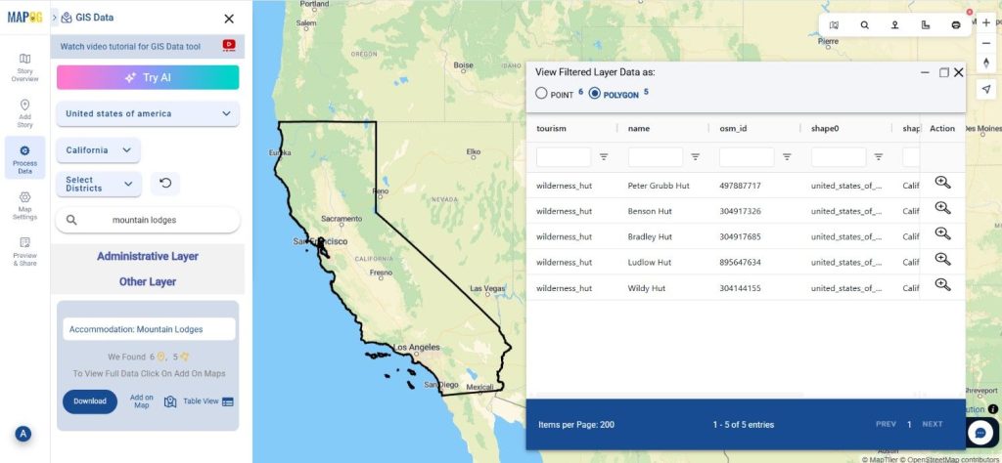The height and width of the screenshot is (463, 1002).
Task: Open the print map tool
Action: click(955, 25)
